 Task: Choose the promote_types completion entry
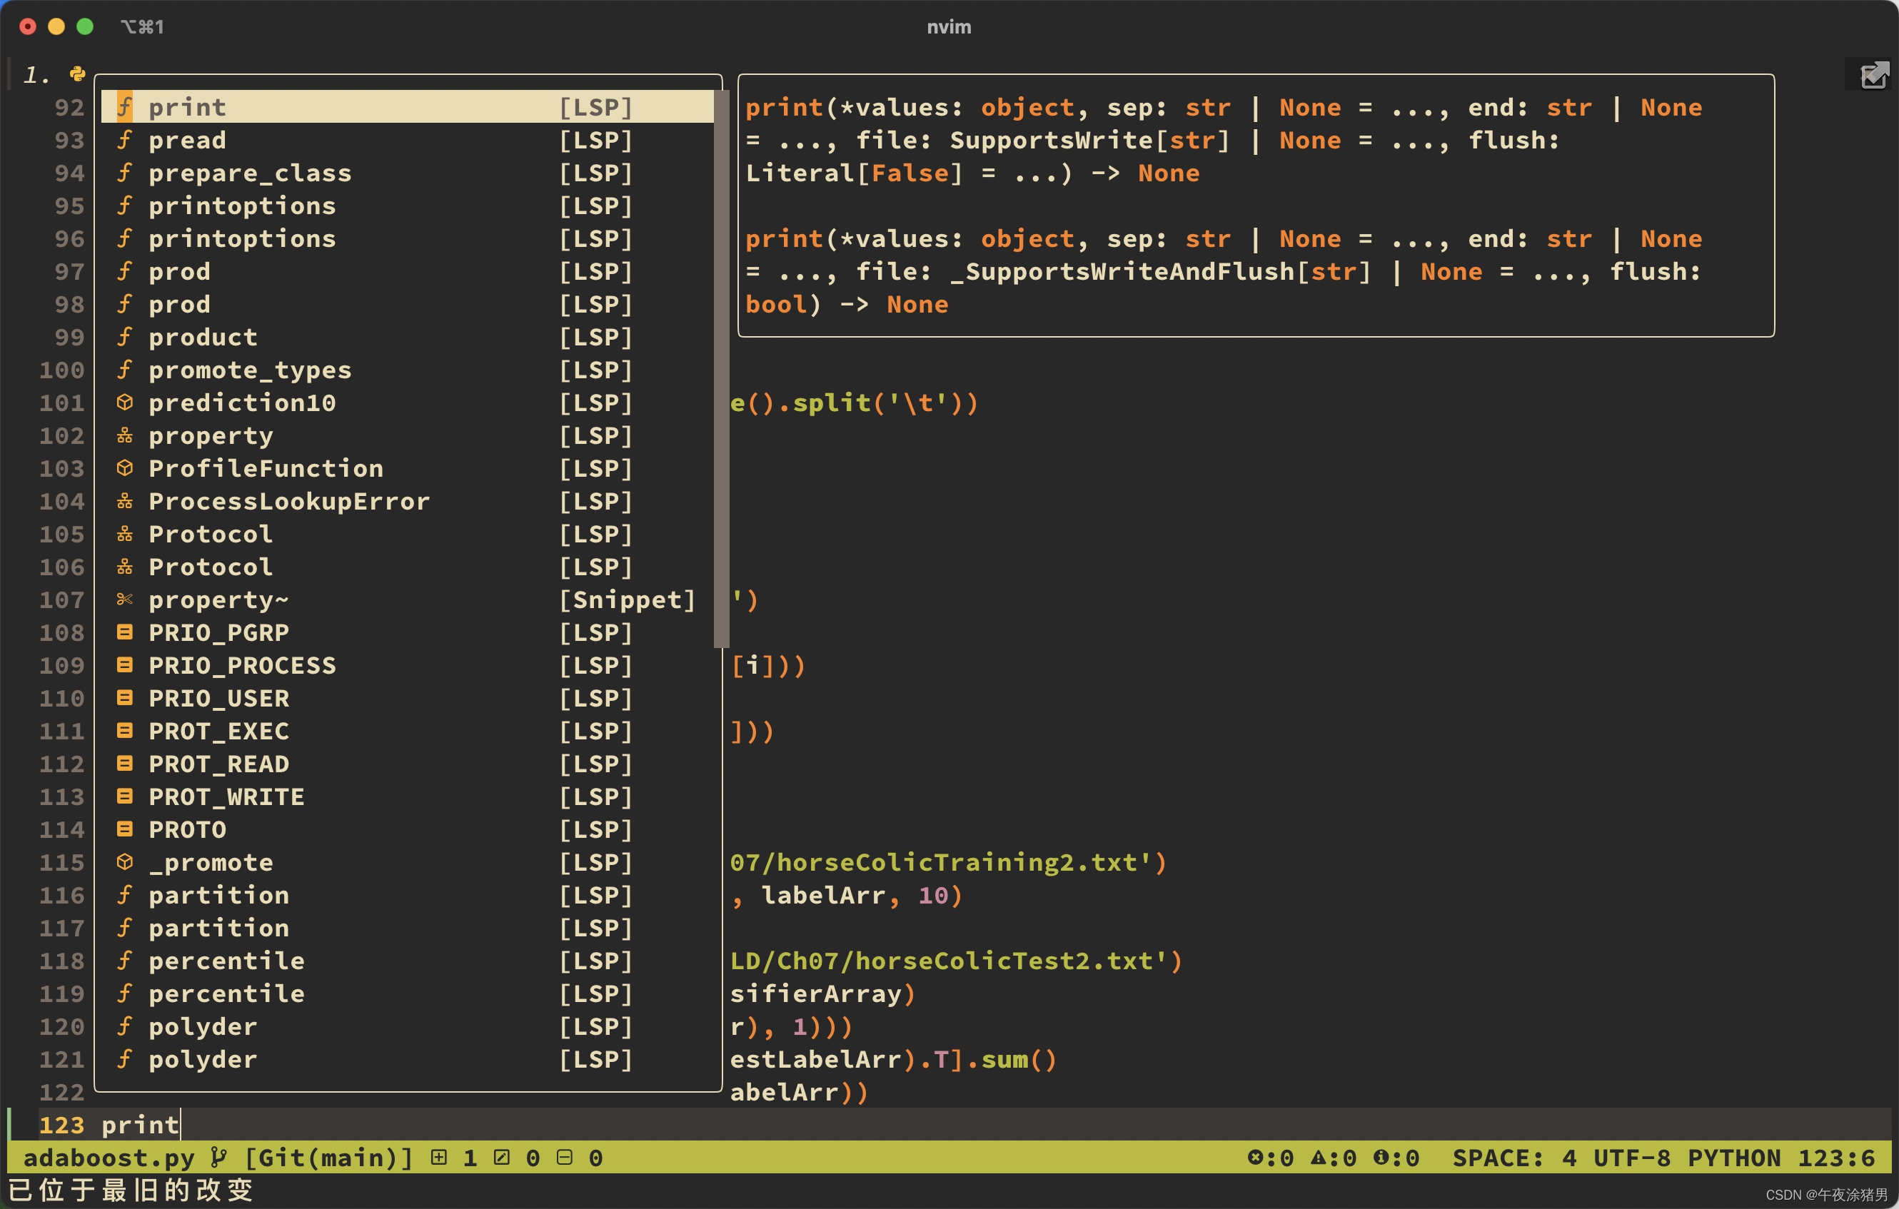coord(249,370)
